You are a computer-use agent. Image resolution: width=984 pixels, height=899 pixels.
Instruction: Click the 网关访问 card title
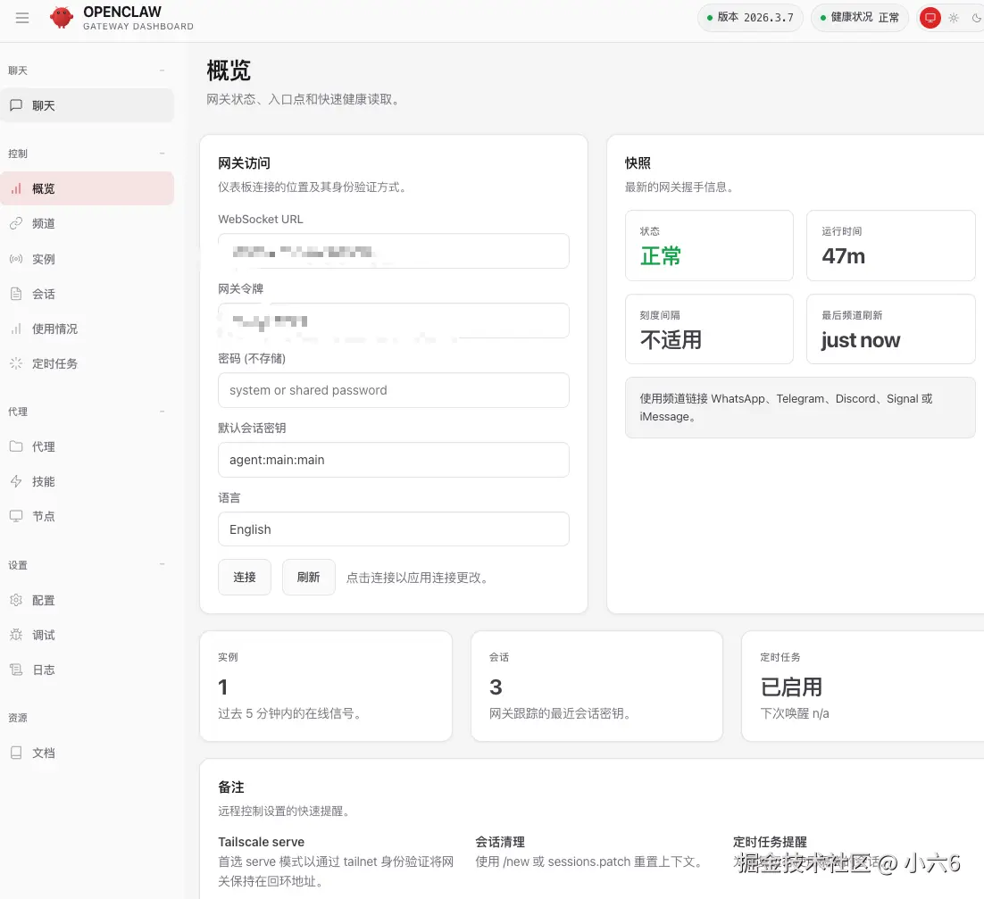[244, 163]
